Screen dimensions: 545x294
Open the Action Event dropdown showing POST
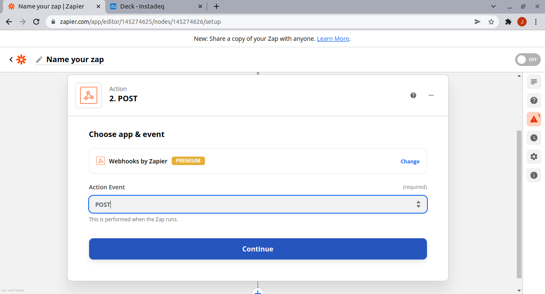point(258,204)
